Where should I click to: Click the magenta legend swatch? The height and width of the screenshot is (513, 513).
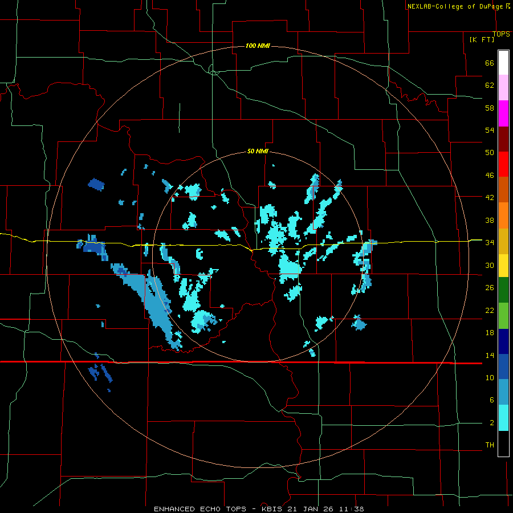(x=503, y=113)
